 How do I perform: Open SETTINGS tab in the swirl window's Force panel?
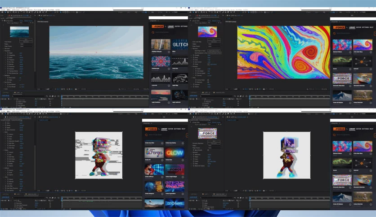click(x=365, y=27)
